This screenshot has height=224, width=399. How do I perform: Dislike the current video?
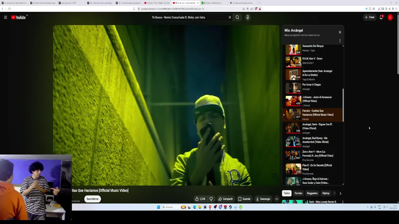[211, 199]
